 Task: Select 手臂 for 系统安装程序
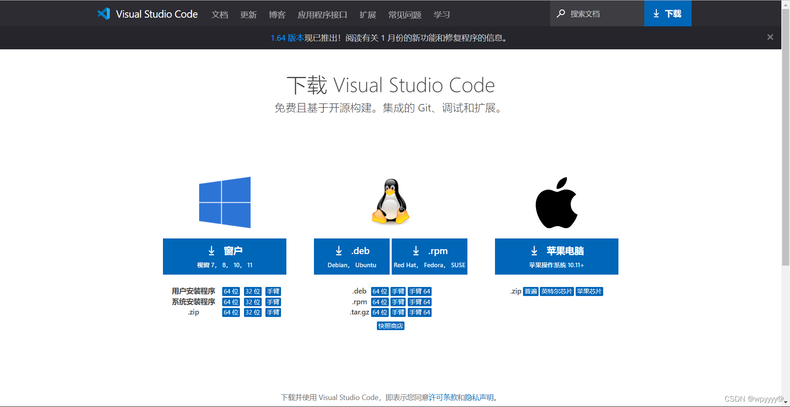tap(273, 302)
